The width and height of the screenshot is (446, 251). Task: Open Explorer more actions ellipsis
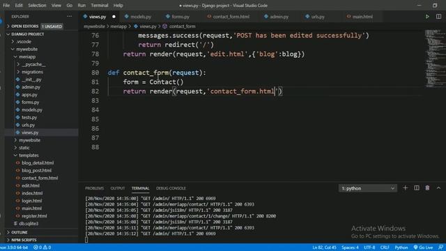69,17
